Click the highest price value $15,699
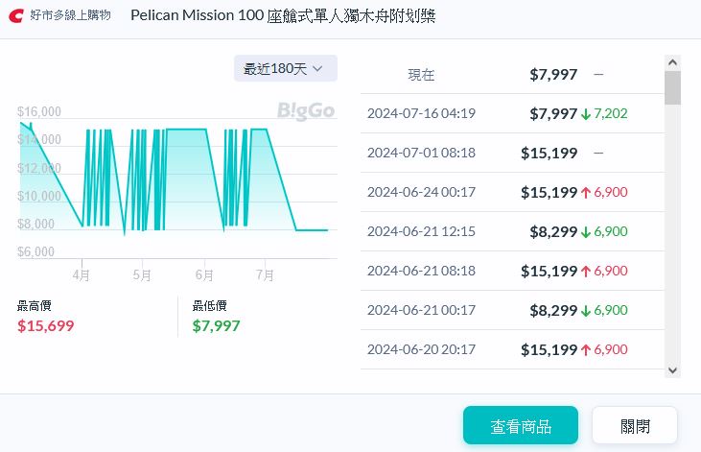The width and height of the screenshot is (701, 452). tap(45, 325)
